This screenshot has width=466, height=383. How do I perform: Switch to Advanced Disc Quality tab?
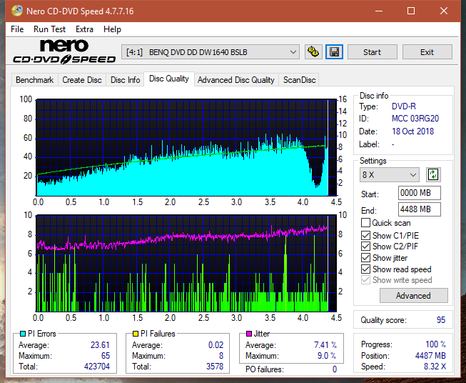point(236,80)
